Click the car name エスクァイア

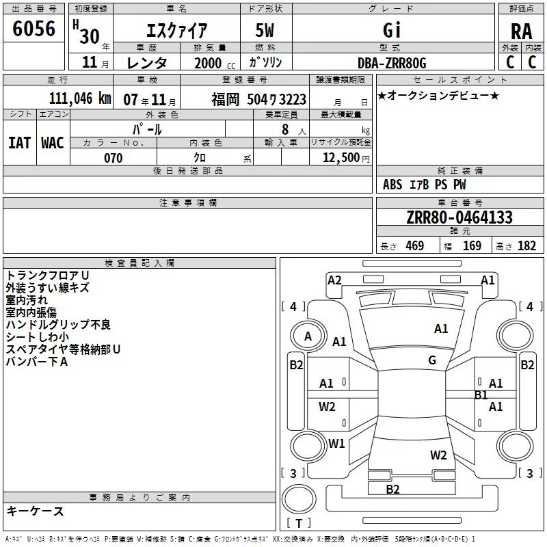pos(177,30)
